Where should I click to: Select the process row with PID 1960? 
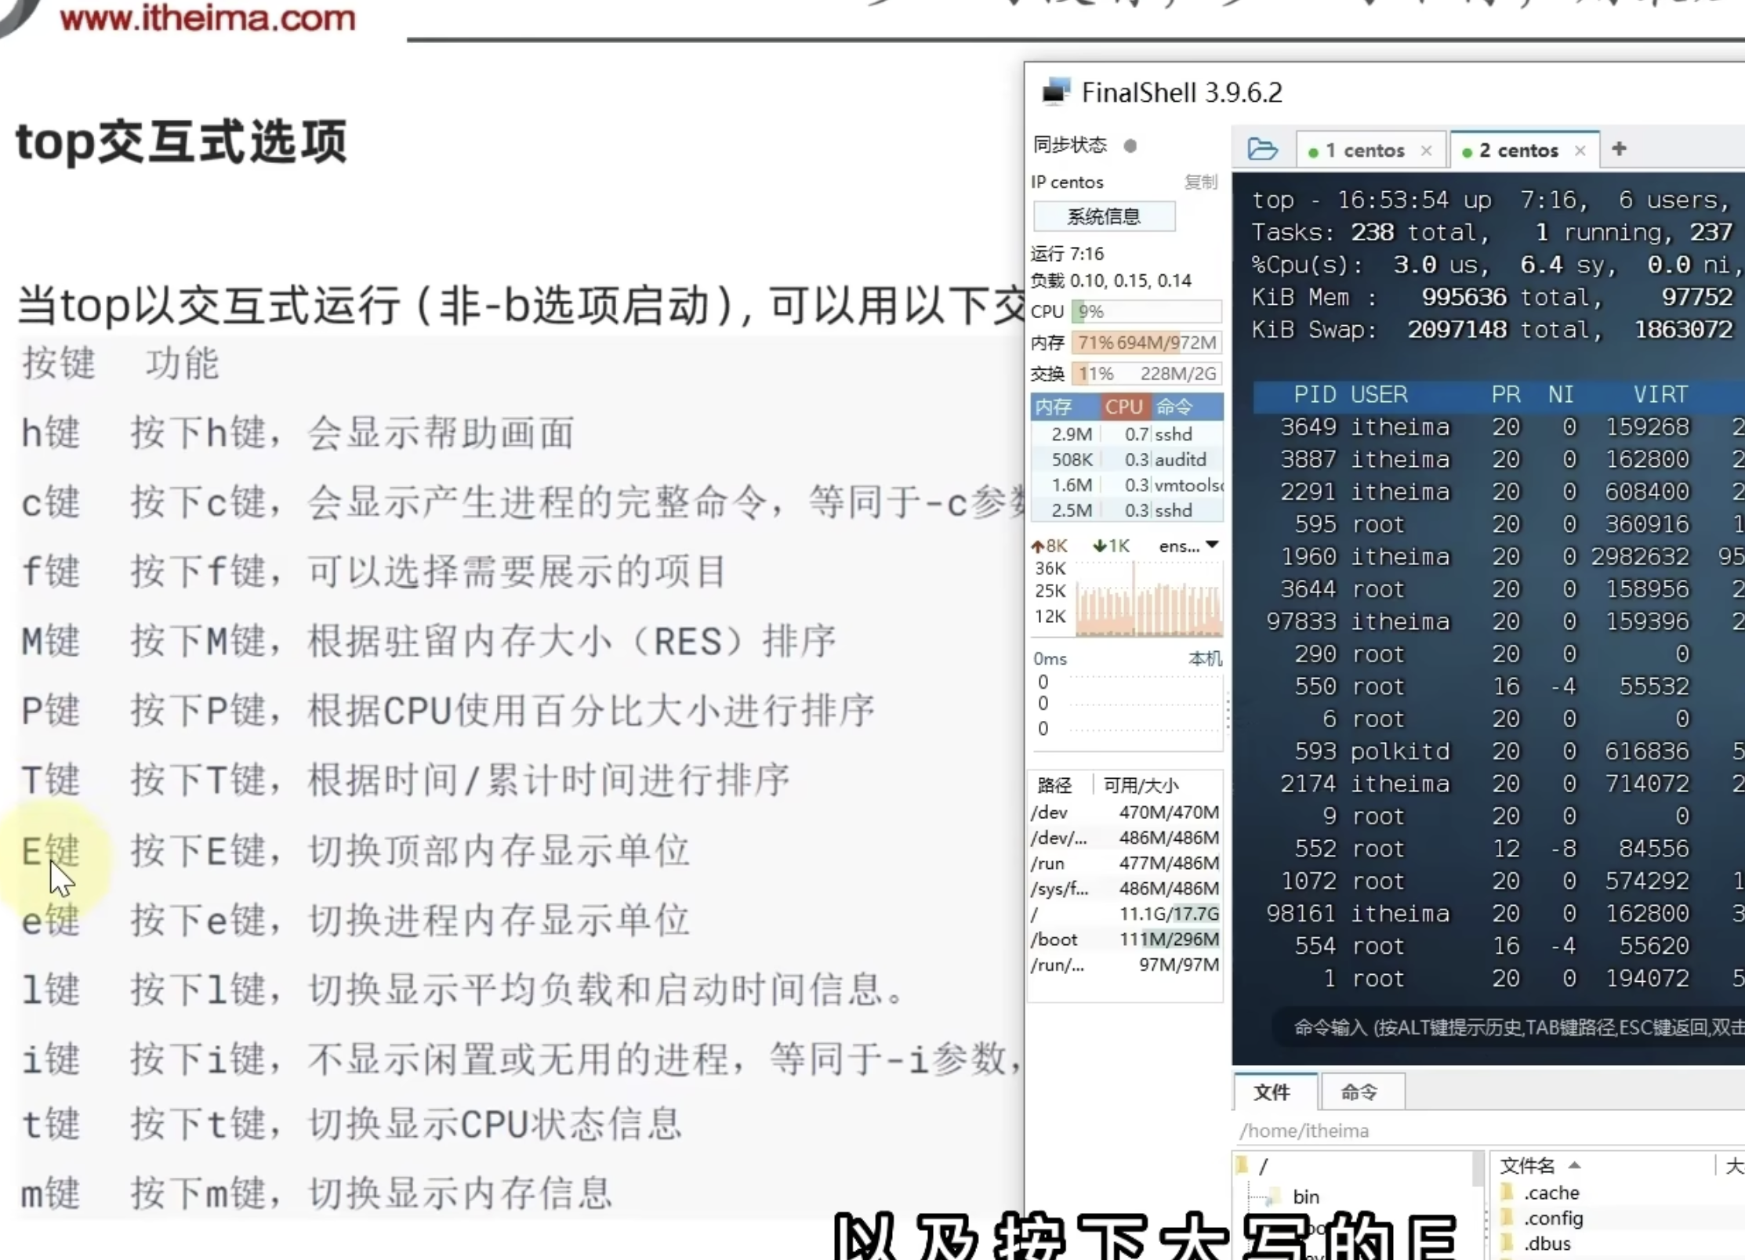tap(1497, 557)
